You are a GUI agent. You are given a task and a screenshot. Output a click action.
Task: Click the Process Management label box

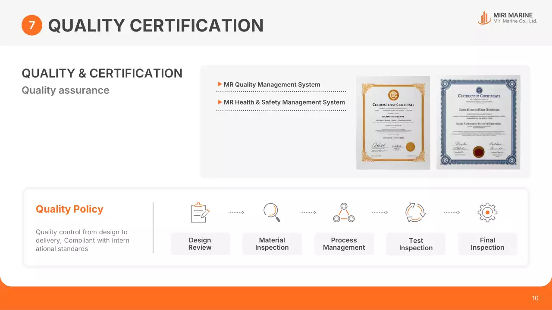(x=344, y=244)
